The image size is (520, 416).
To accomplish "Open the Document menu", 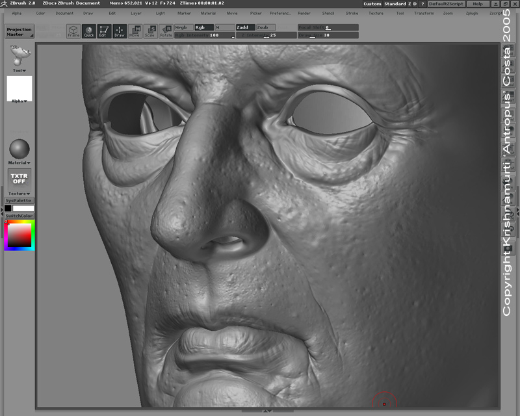I will [x=64, y=13].
